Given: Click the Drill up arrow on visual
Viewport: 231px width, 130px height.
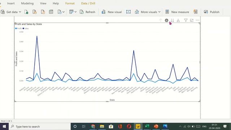Looking at the screenshot, I should coord(161,20).
